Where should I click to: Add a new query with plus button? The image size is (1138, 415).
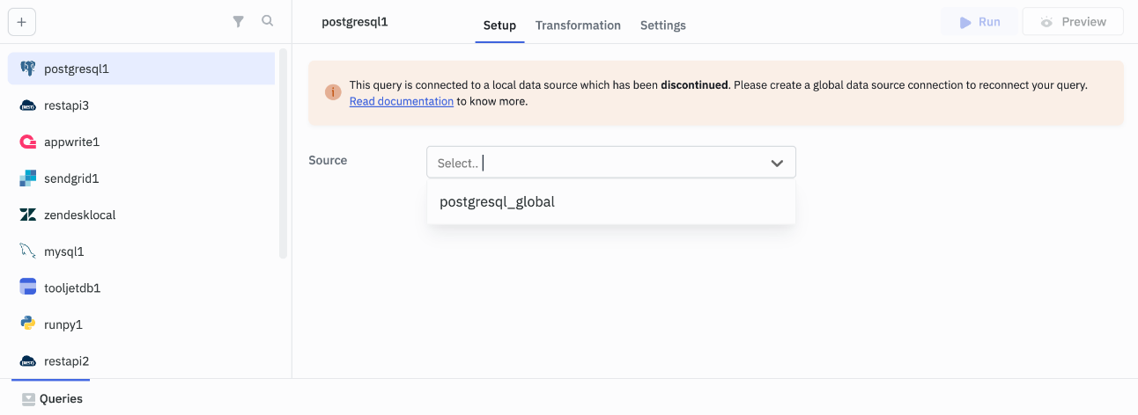point(22,23)
